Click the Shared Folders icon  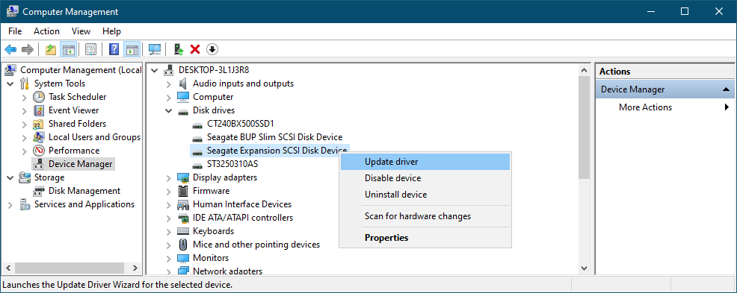[39, 124]
